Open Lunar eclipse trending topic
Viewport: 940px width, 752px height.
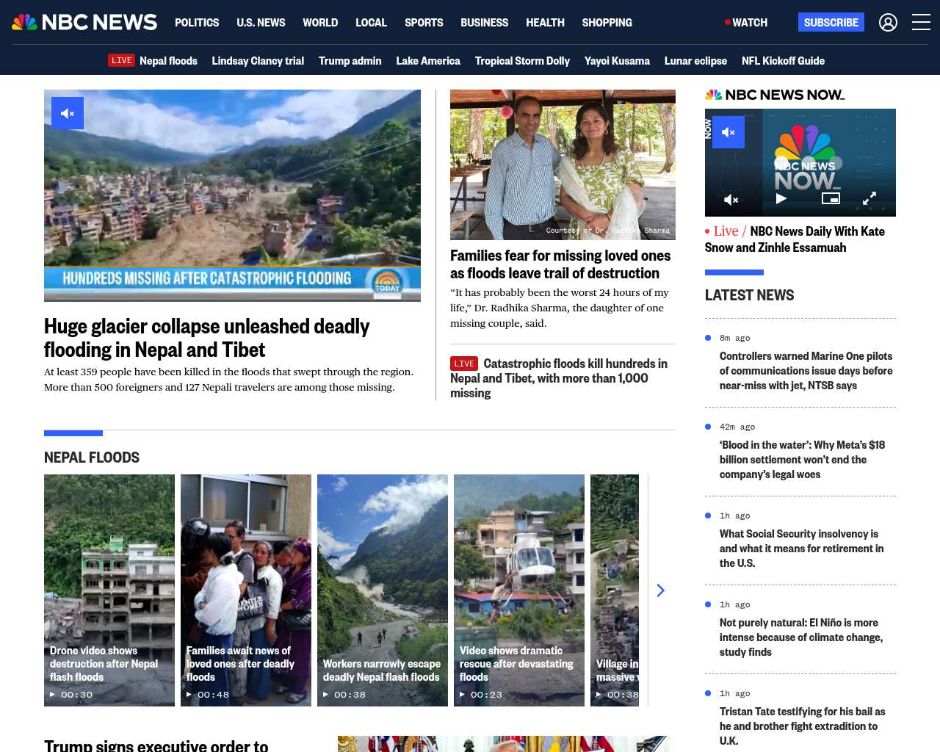click(695, 61)
